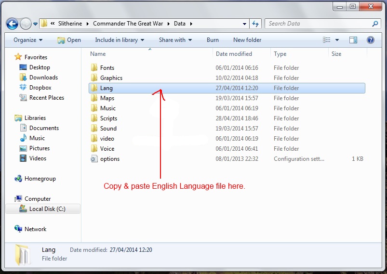This screenshot has width=387, height=274.
Task: Select the Voice folder icon
Action: [94, 148]
